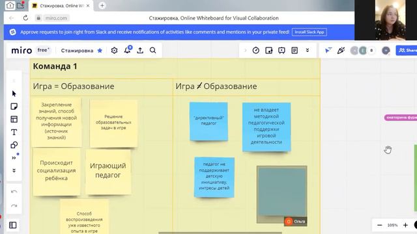The image size is (417, 234).
Task: Switch to the Стажировка browser tab
Action: click(x=61, y=6)
